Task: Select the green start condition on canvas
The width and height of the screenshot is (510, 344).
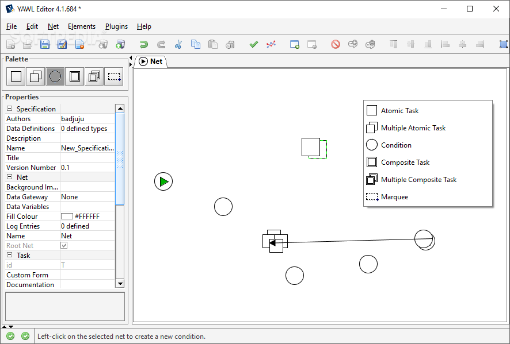Action: 163,181
